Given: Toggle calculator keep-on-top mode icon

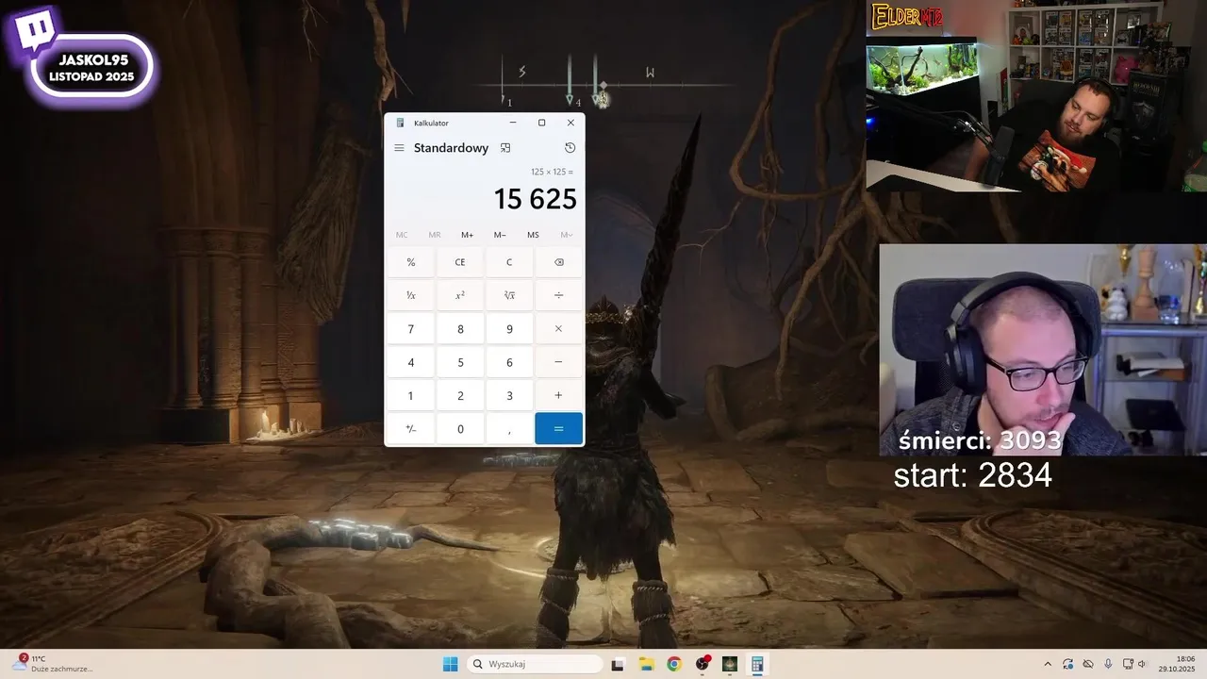Looking at the screenshot, I should pyautogui.click(x=505, y=148).
